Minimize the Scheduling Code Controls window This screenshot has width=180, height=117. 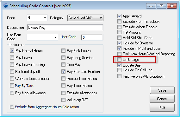[x=151, y=6]
